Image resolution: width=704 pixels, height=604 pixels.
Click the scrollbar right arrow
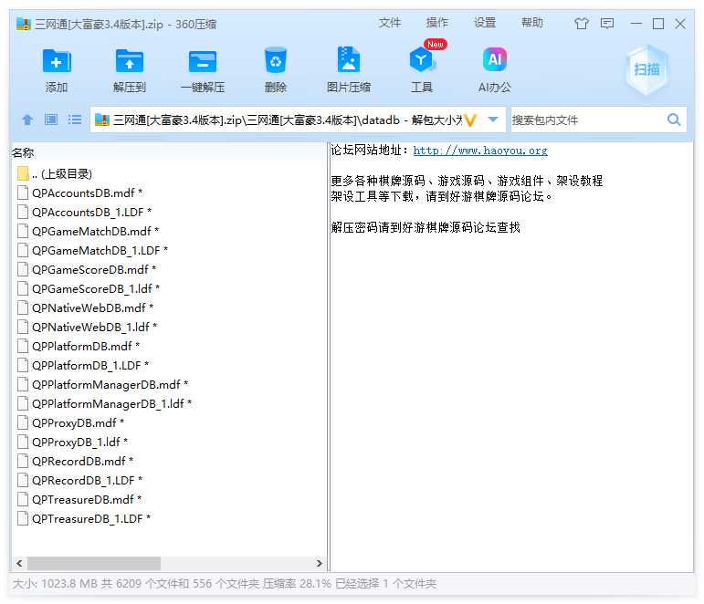320,563
